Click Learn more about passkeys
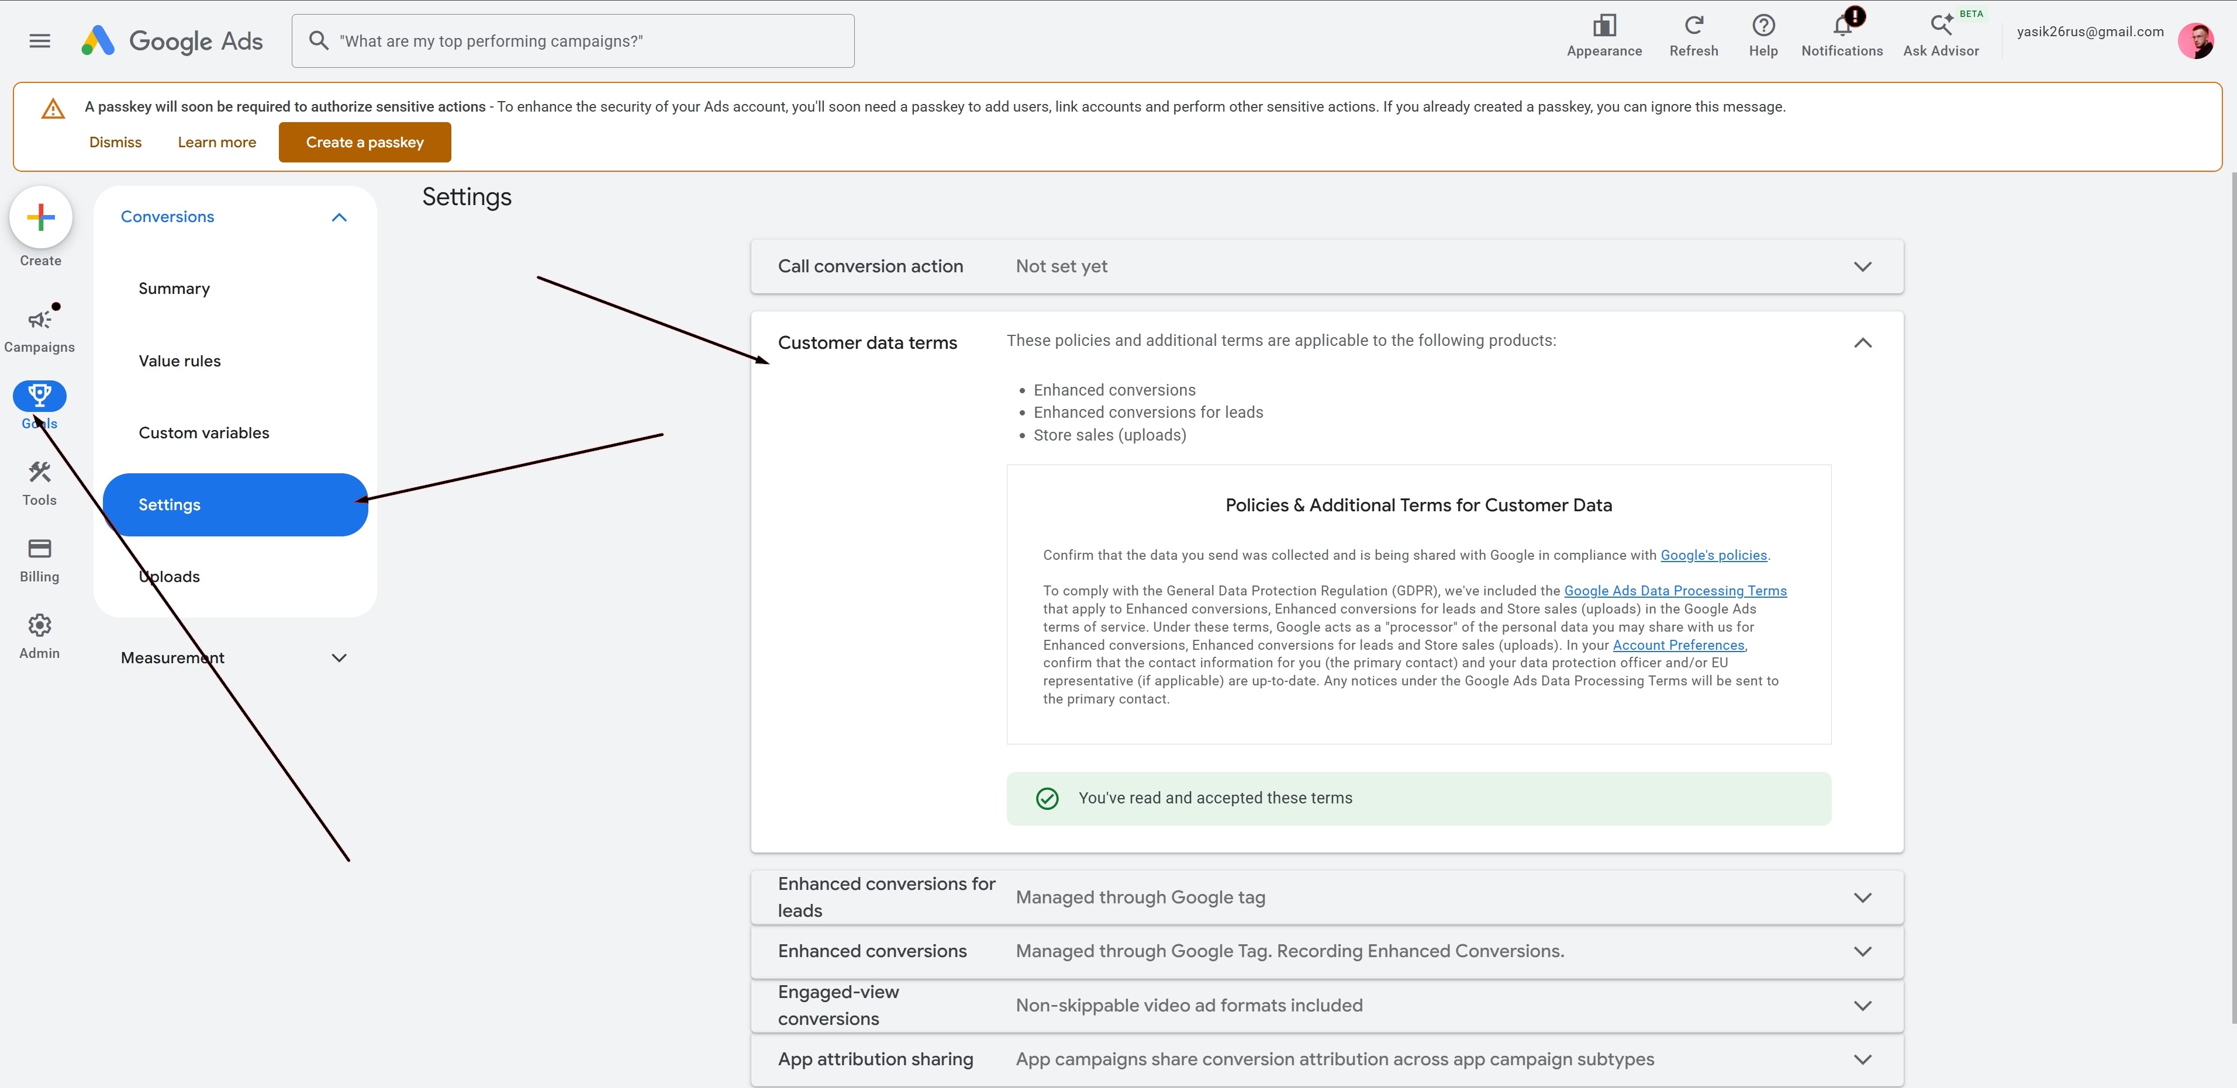The height and width of the screenshot is (1088, 2237). 217,143
